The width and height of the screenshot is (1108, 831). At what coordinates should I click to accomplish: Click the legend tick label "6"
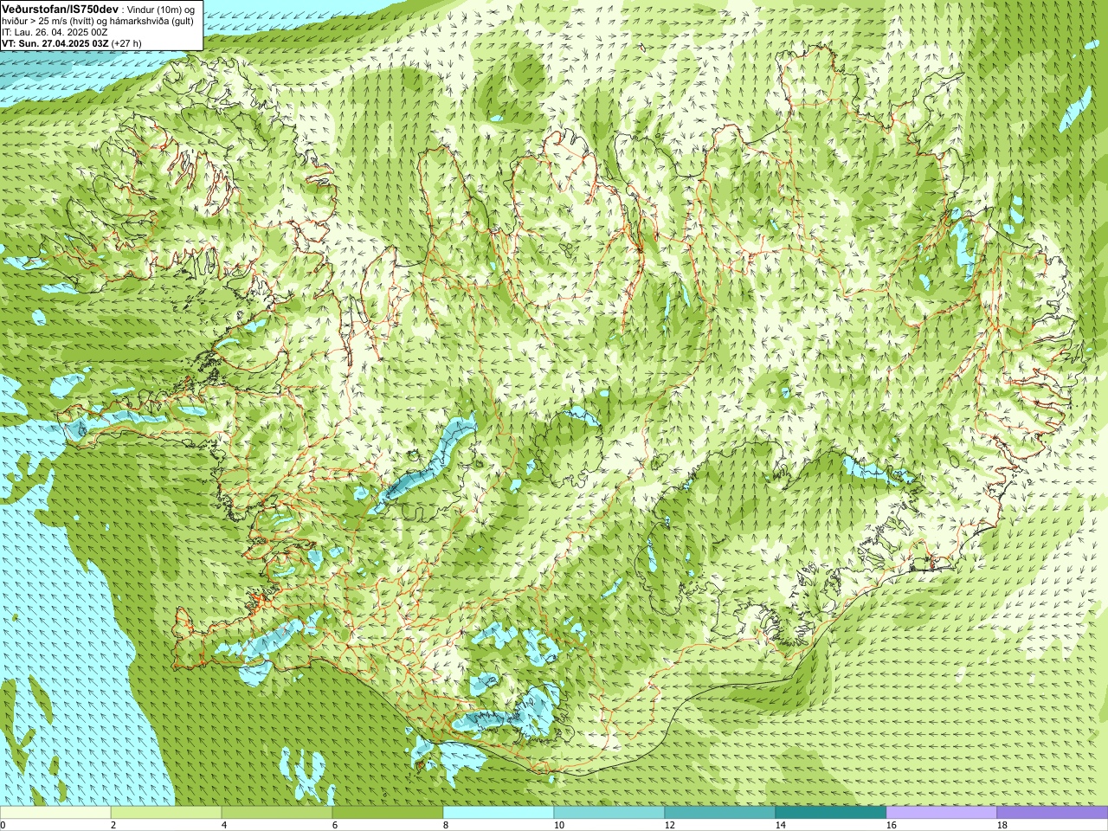(x=335, y=825)
